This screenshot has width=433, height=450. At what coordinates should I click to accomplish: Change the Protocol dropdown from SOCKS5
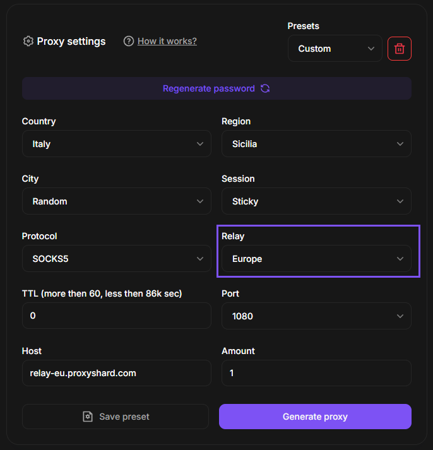(116, 259)
